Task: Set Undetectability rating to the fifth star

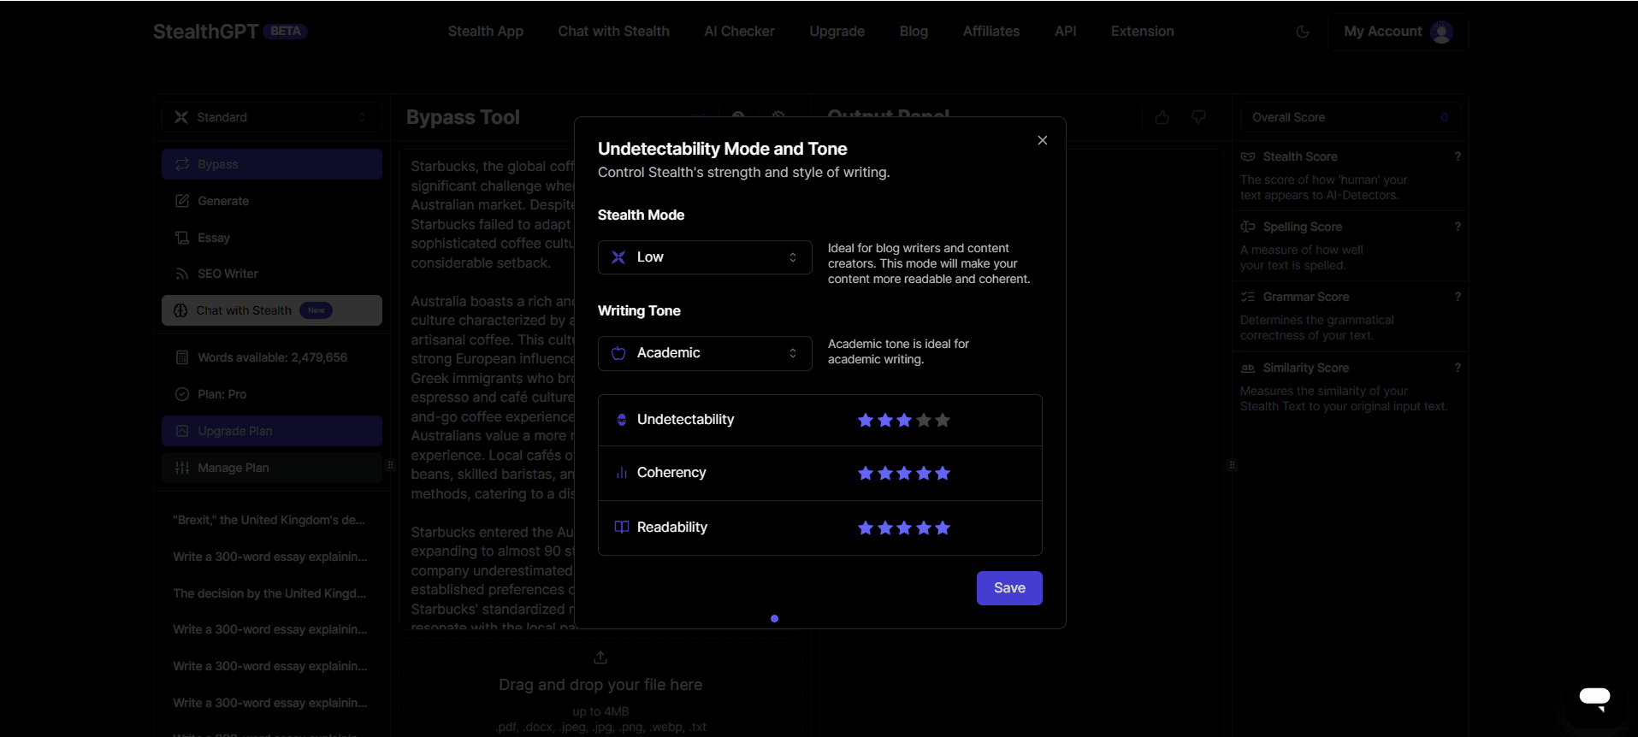Action: (943, 420)
